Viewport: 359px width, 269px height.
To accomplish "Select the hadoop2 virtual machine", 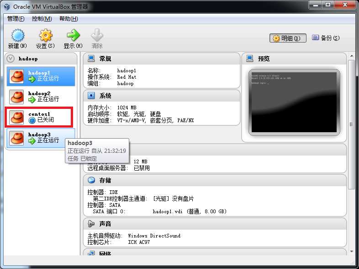I will coord(41,97).
